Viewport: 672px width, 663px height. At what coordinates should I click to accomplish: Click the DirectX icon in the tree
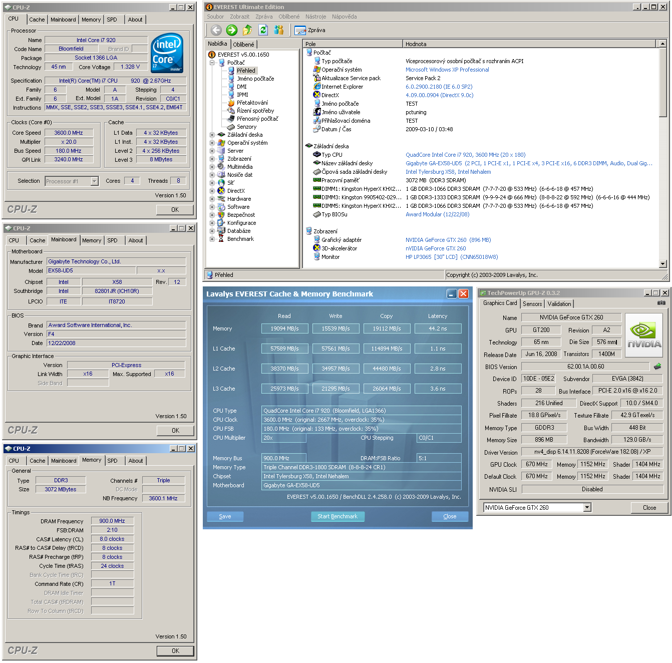(x=221, y=191)
